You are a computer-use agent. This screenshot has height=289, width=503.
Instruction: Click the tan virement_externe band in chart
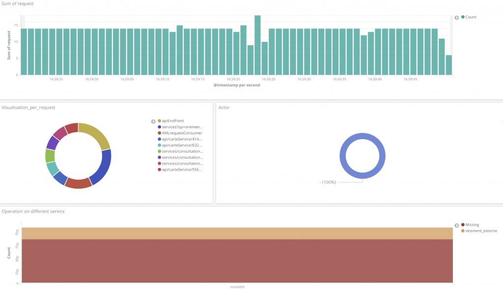236,233
